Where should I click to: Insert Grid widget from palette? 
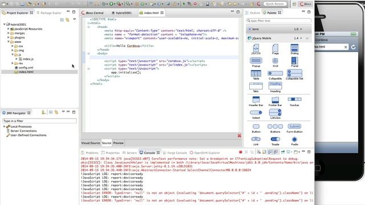(x=275, y=62)
